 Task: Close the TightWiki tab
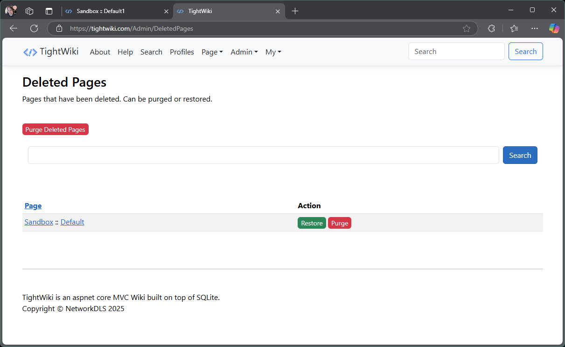pos(278,11)
